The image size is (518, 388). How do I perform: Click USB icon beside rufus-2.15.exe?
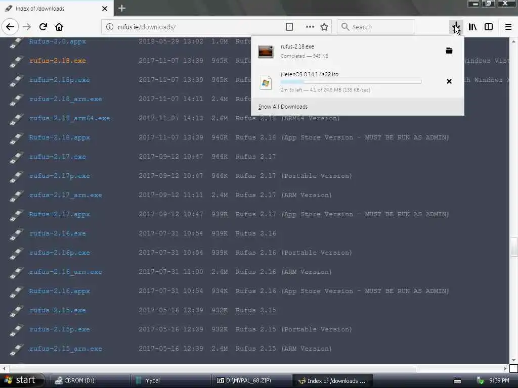[x=16, y=311]
